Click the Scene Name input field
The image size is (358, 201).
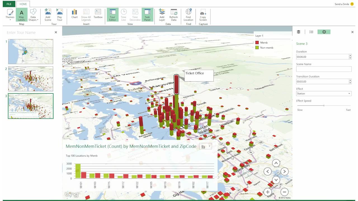[324, 69]
